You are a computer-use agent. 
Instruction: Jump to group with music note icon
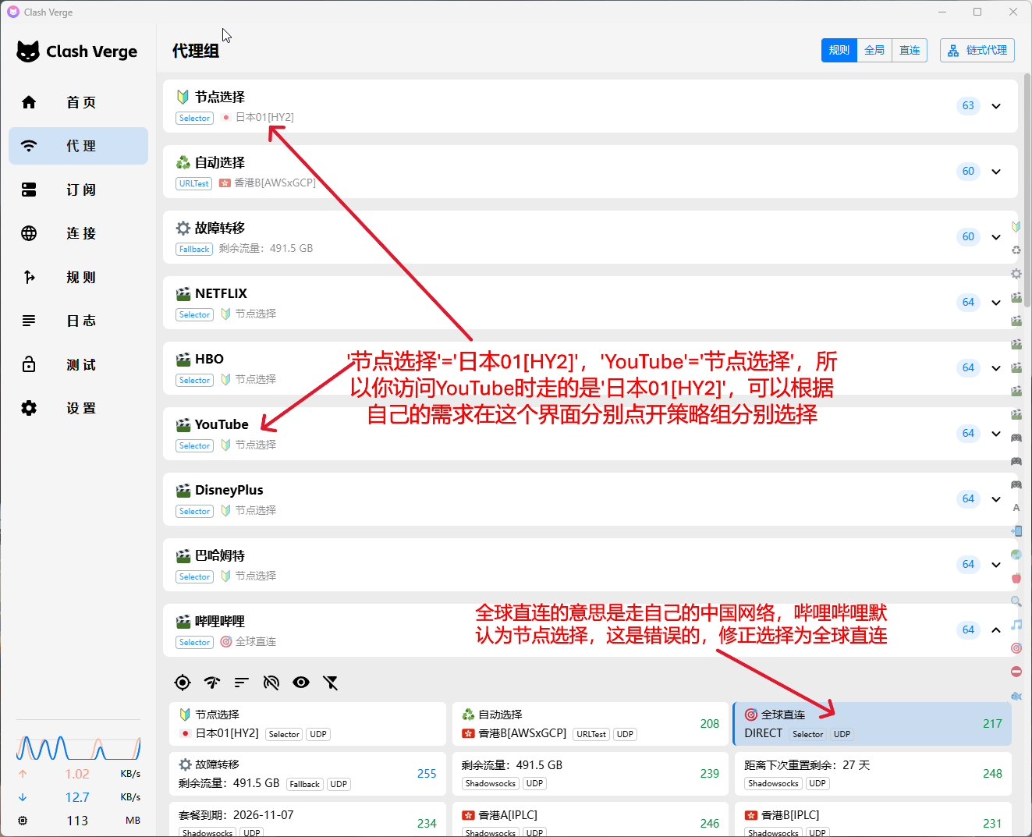(x=1016, y=625)
